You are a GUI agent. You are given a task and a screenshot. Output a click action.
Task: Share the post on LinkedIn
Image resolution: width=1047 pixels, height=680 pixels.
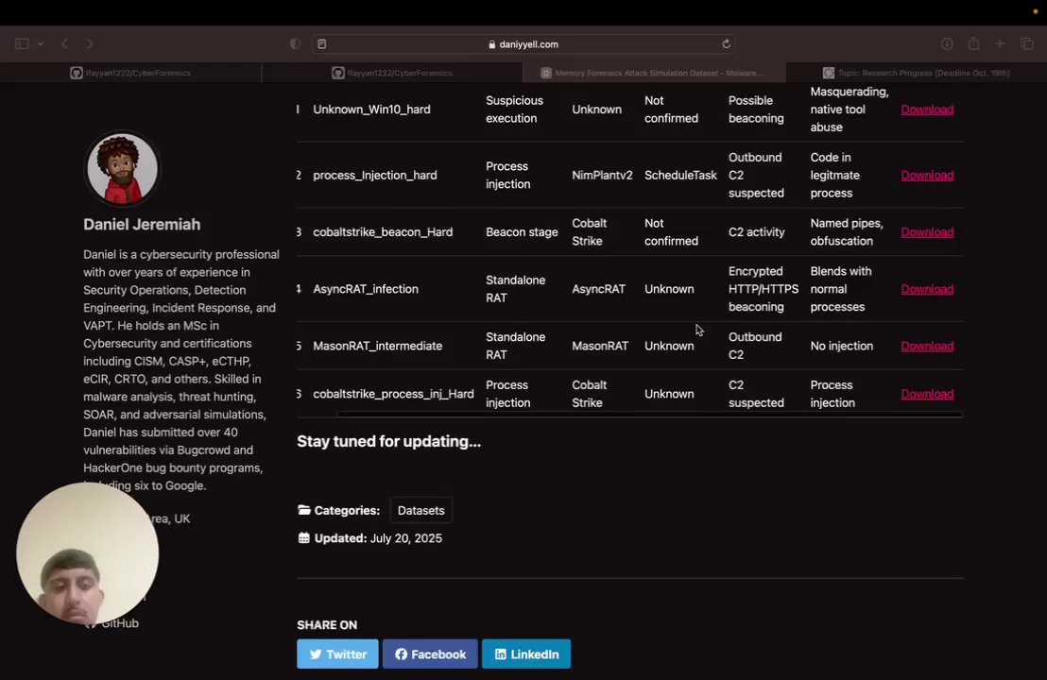pos(526,654)
